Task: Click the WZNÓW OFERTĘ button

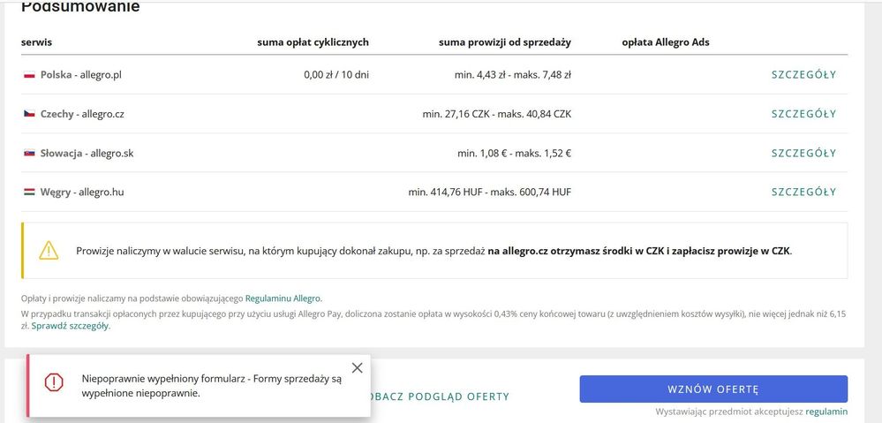Action: click(713, 389)
